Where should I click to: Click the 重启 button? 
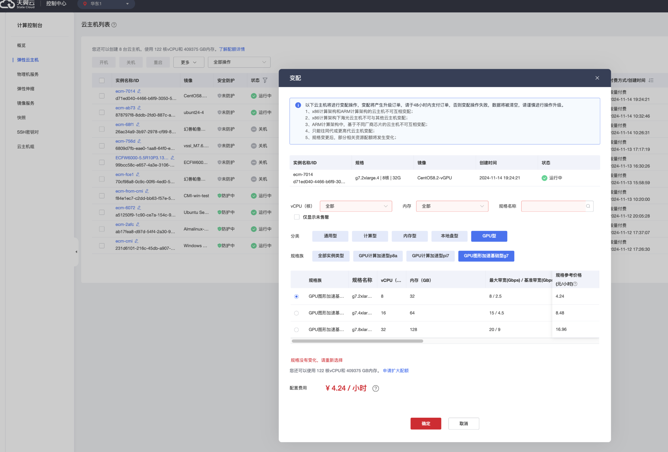[x=158, y=62]
